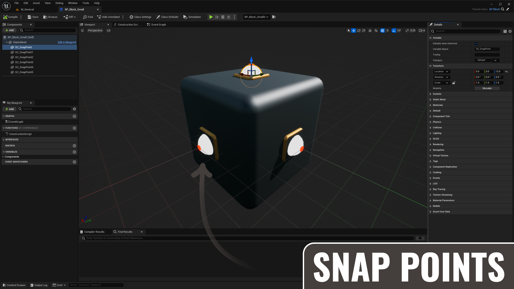Select the Translate gizmo in the viewport toolbar
This screenshot has width=514, height=289.
click(354, 31)
